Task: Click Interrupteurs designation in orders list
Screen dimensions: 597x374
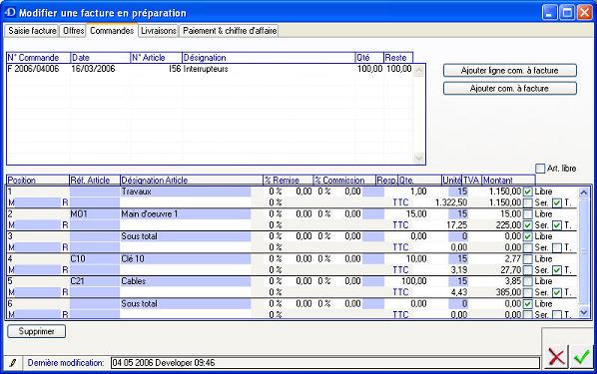Action: (206, 69)
